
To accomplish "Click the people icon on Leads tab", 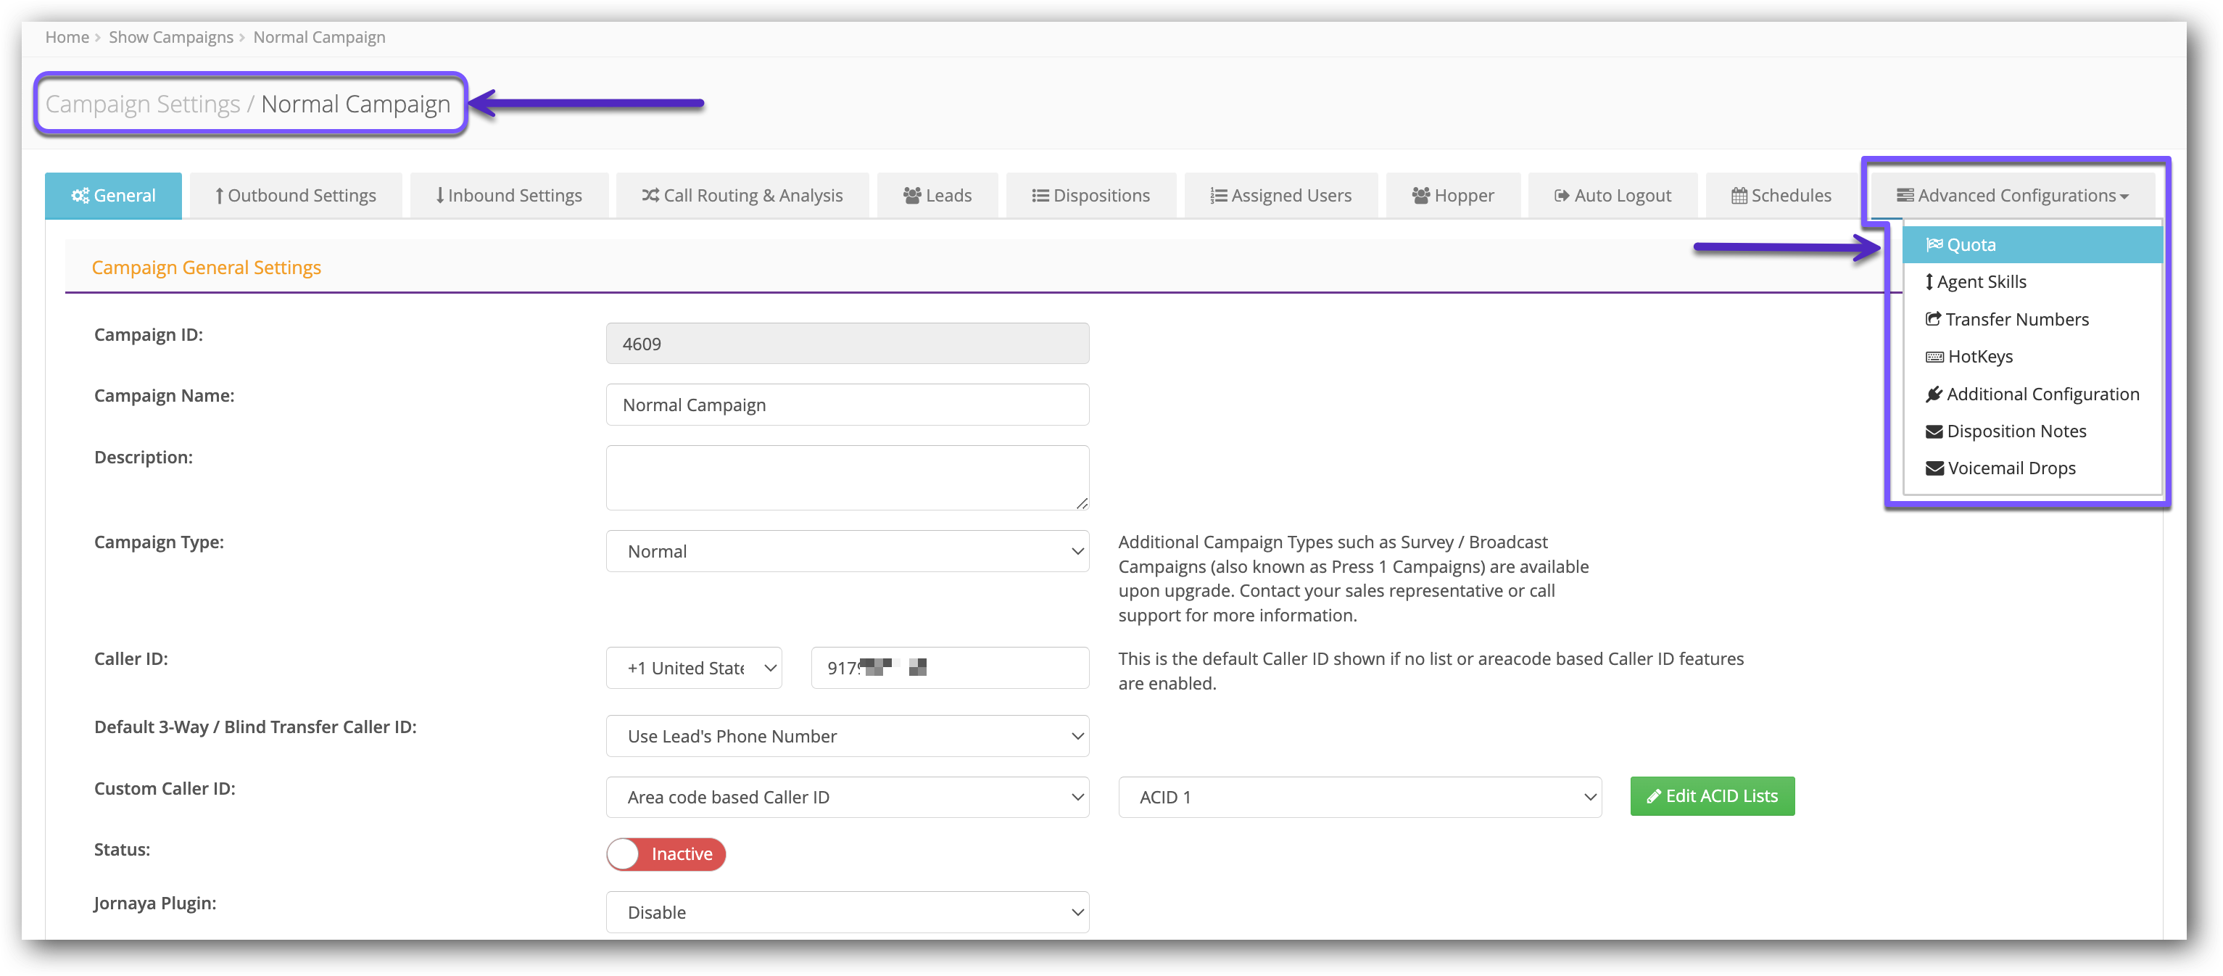I will coord(912,196).
